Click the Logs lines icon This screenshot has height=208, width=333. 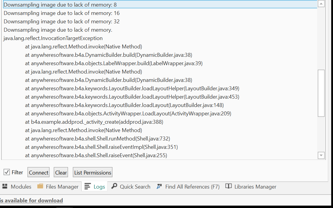87,186
